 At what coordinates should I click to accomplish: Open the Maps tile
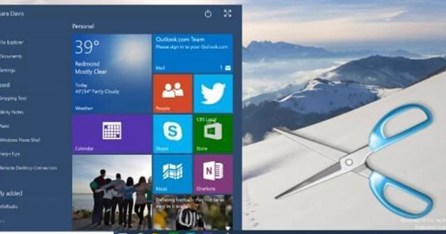coord(173,174)
